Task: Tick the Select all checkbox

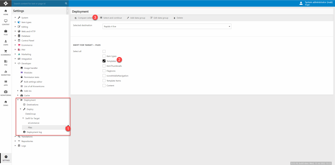Action: click(104, 51)
